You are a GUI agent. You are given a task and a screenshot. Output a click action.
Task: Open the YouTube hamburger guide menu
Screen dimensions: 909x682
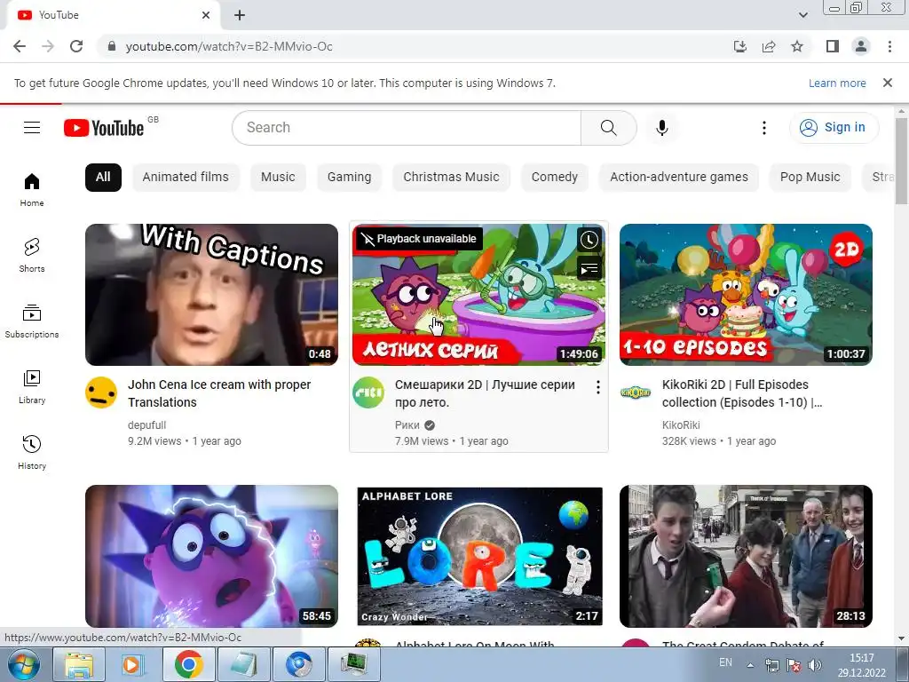pos(32,128)
